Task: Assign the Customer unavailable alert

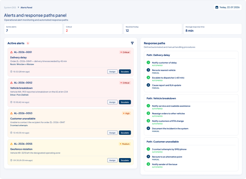Action: tap(112, 133)
